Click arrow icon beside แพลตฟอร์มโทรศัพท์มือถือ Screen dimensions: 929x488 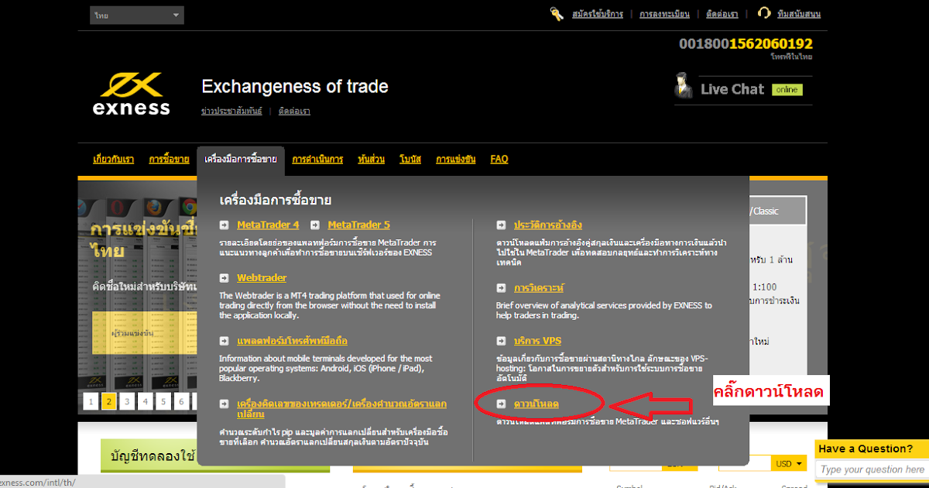[224, 341]
